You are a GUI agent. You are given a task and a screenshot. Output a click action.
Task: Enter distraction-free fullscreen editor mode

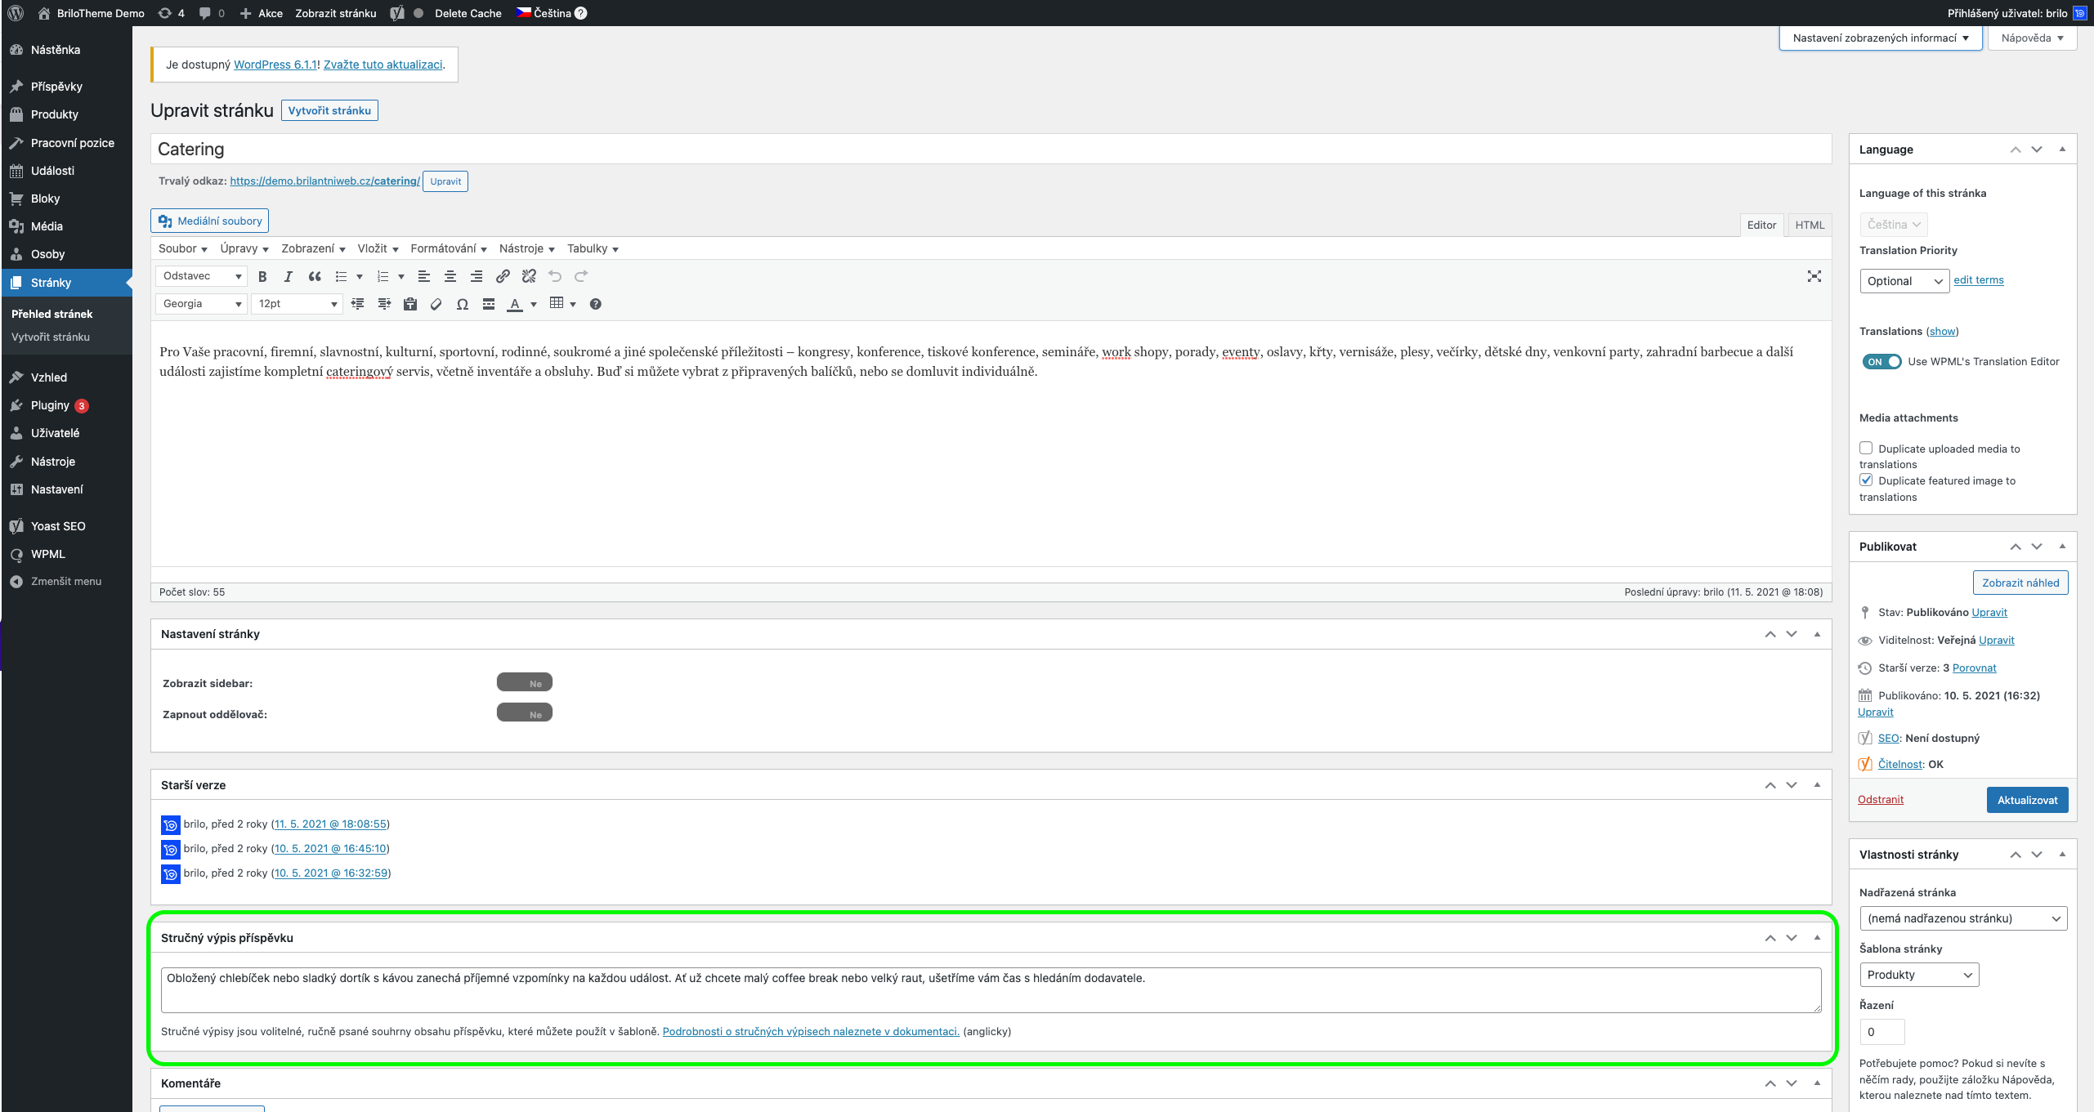click(x=1814, y=276)
